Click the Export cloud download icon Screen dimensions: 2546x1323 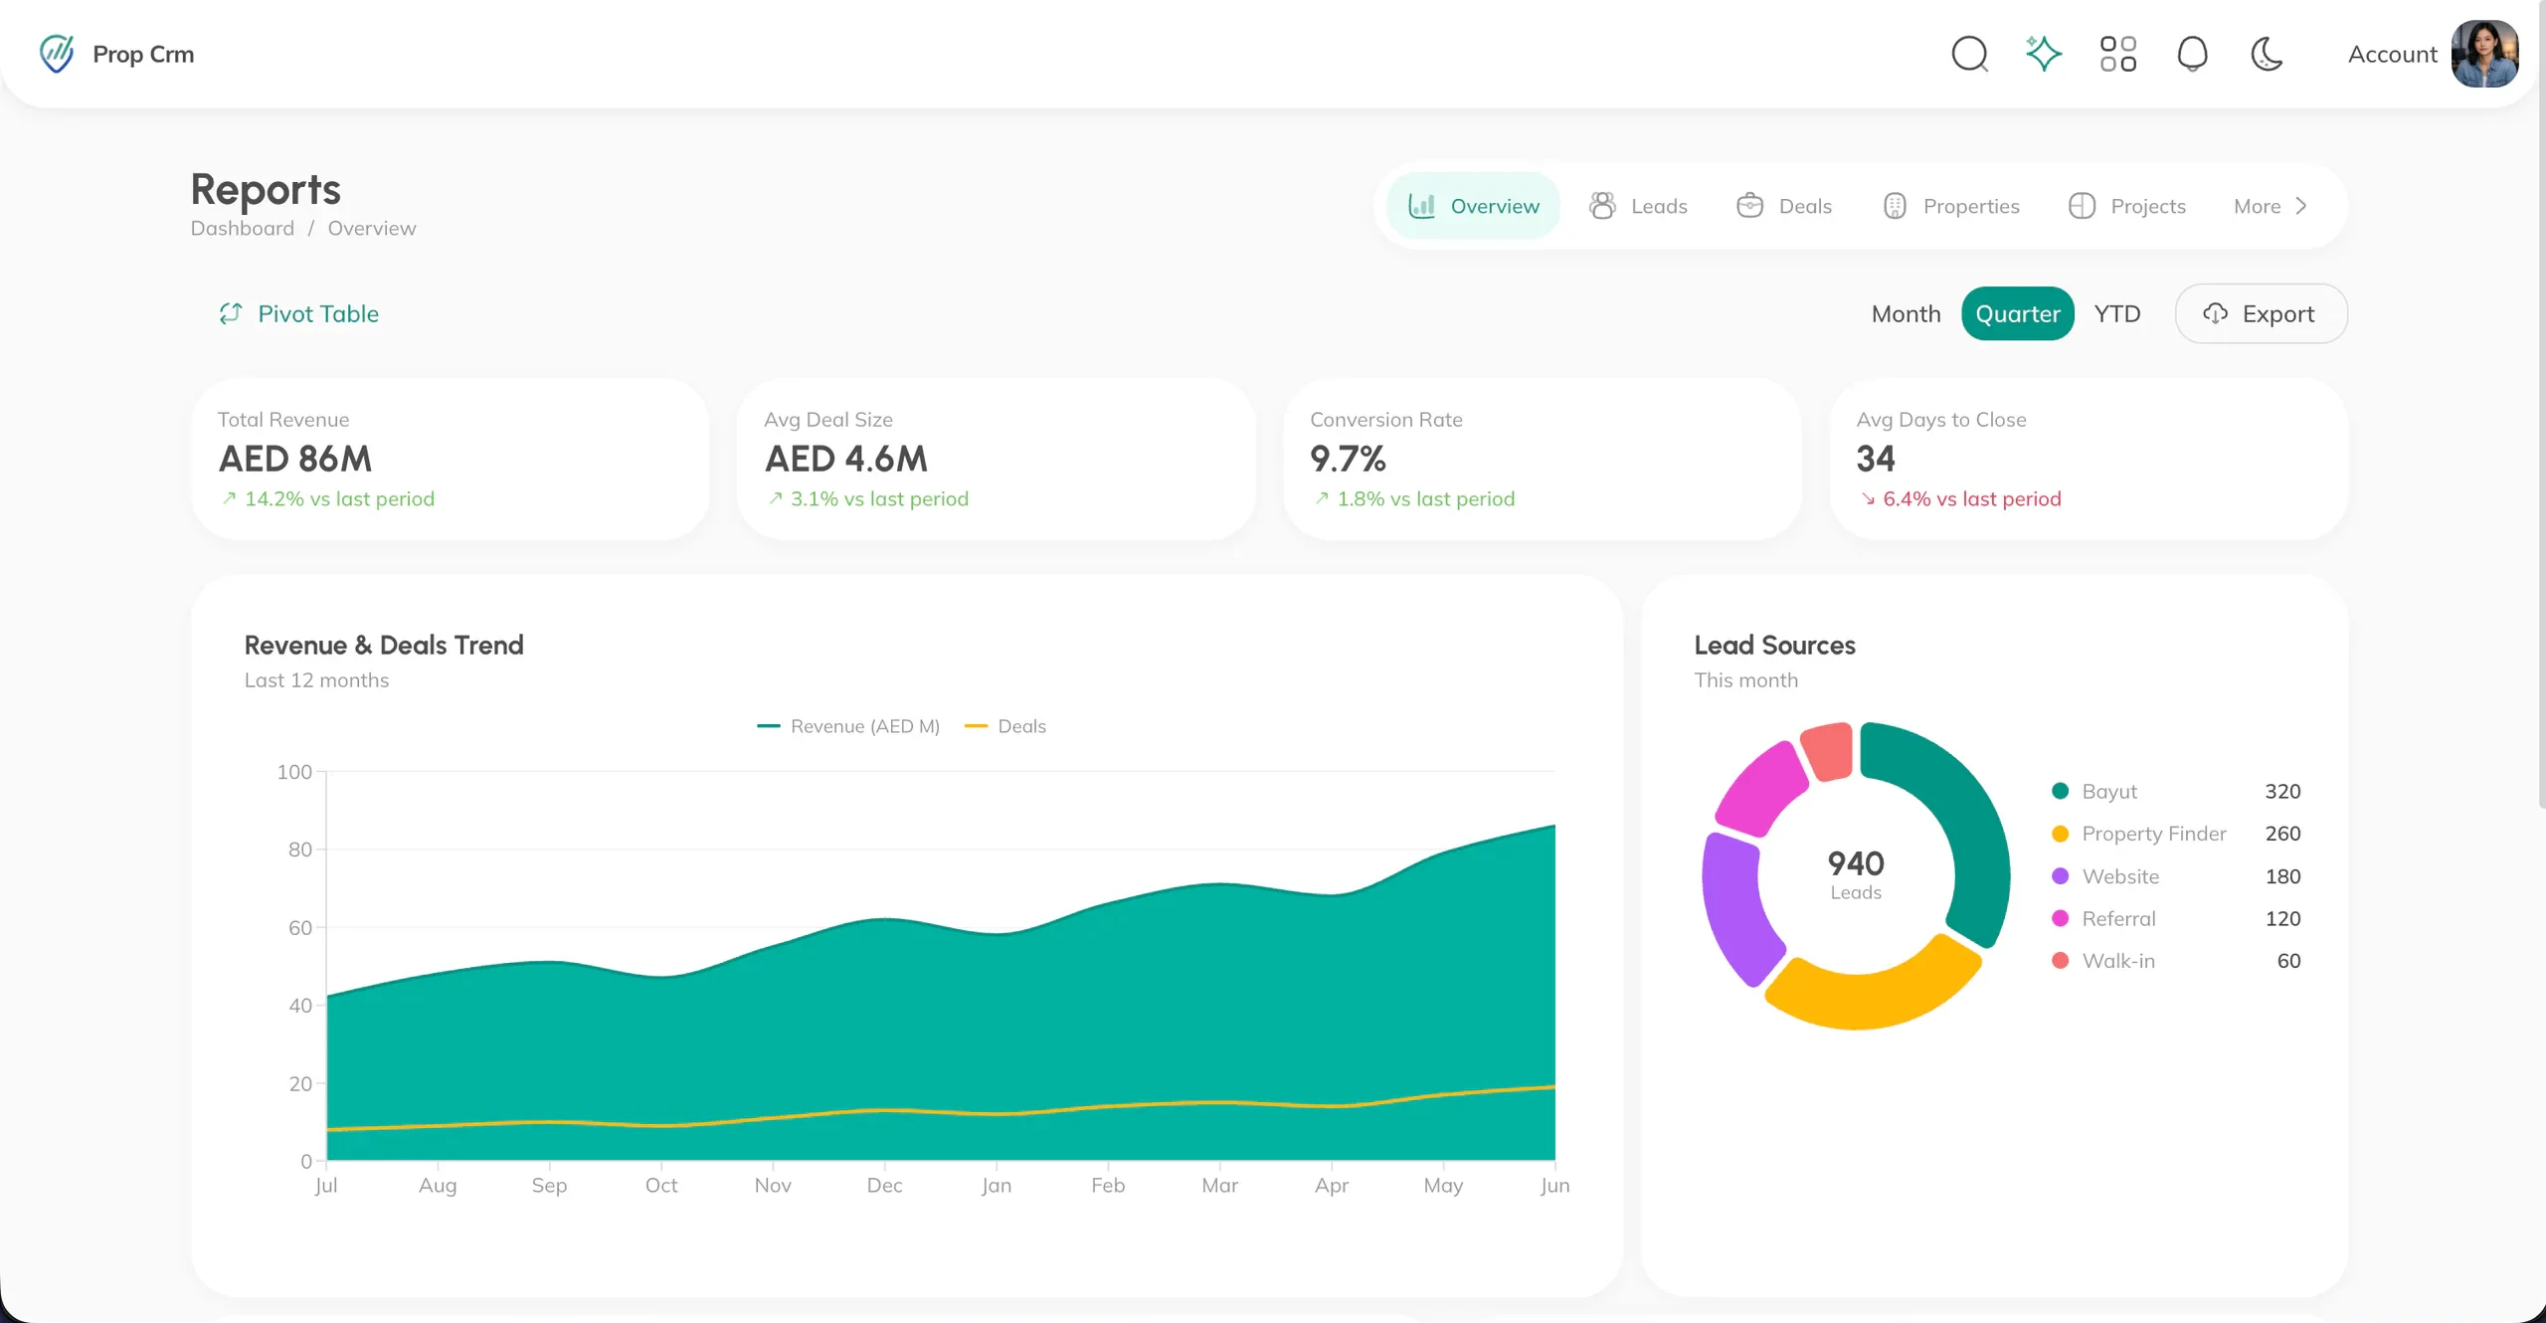pyautogui.click(x=2215, y=313)
